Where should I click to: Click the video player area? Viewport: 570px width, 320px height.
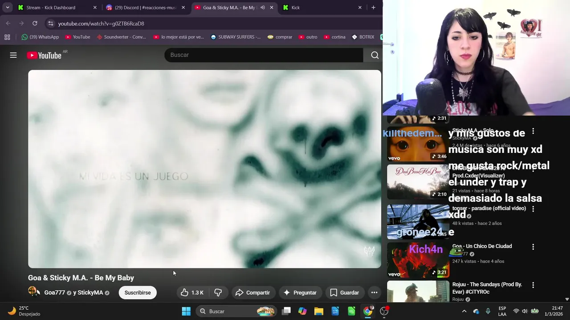click(204, 169)
